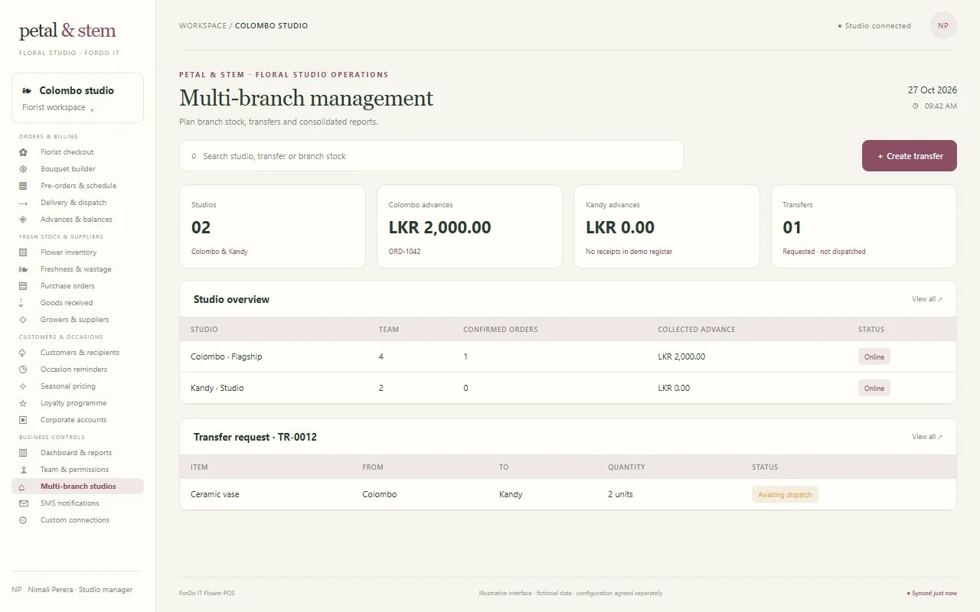This screenshot has height=612, width=980.
Task: Click the NP user avatar in header
Action: coord(943,25)
